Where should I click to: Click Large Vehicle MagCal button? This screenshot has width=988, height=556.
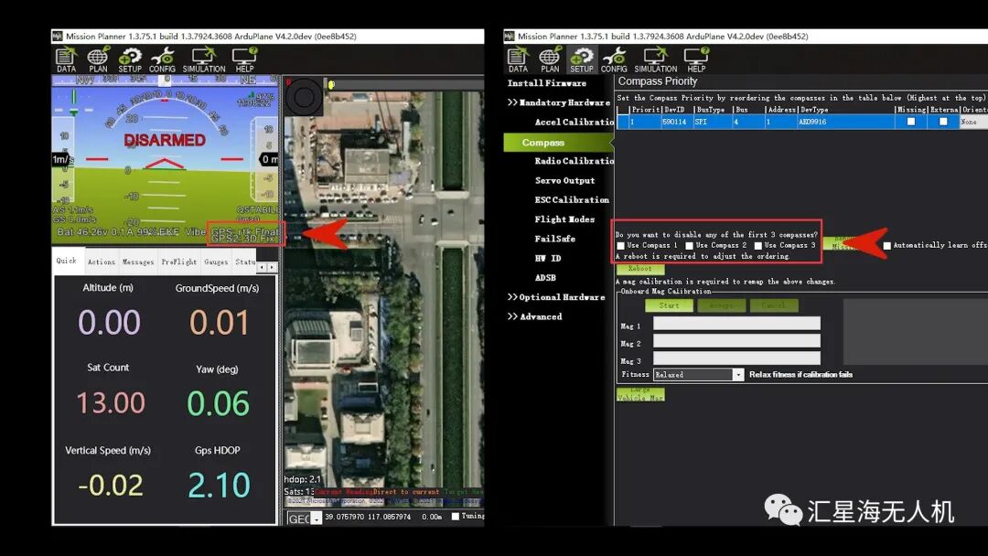click(640, 394)
